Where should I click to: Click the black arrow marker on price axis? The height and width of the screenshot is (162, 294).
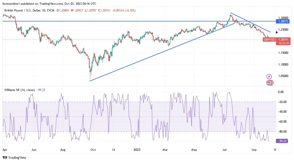point(277,32)
